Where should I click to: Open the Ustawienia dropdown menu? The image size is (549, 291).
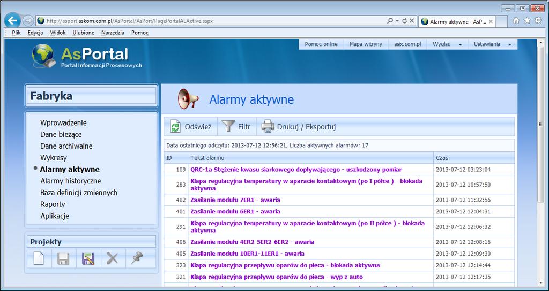coord(492,44)
